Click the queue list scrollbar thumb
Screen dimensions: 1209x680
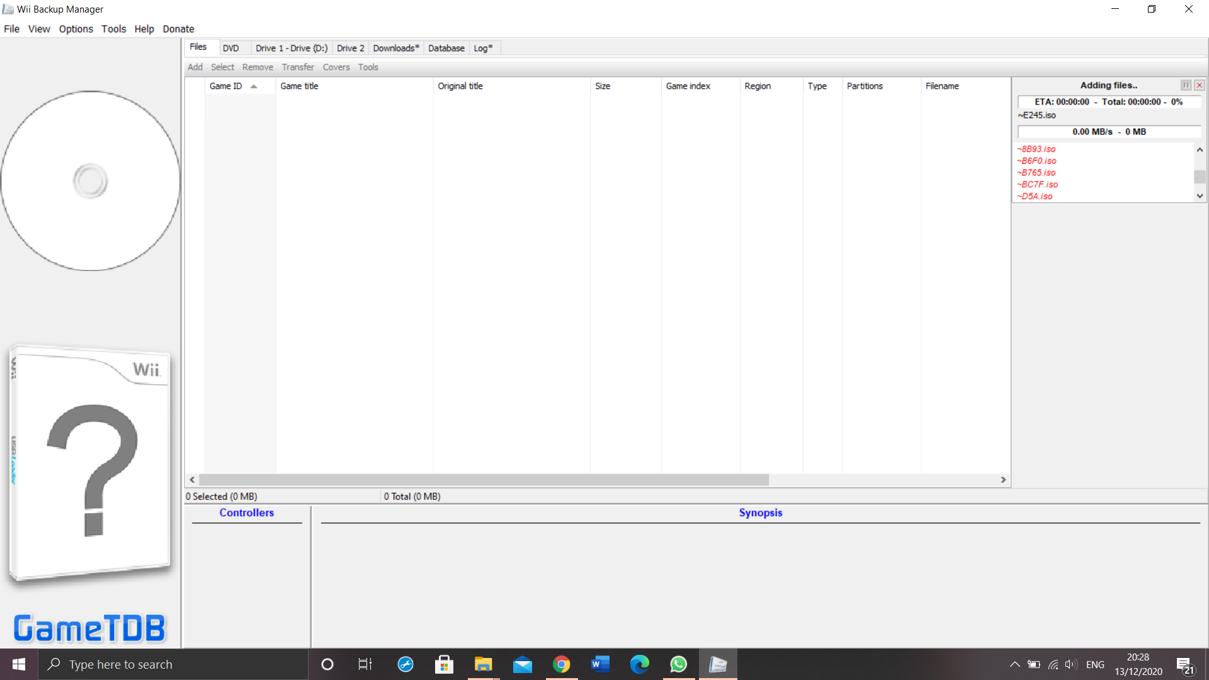click(1200, 176)
